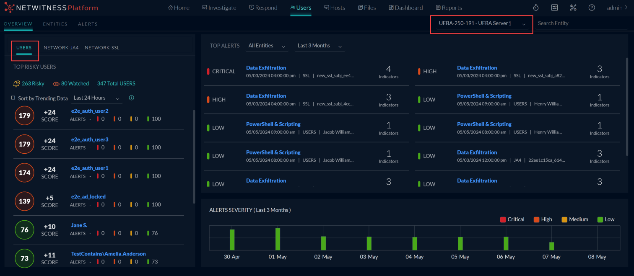Open the Last 3 Months time dropdown
Screen dimensions: 634x276
coord(320,46)
